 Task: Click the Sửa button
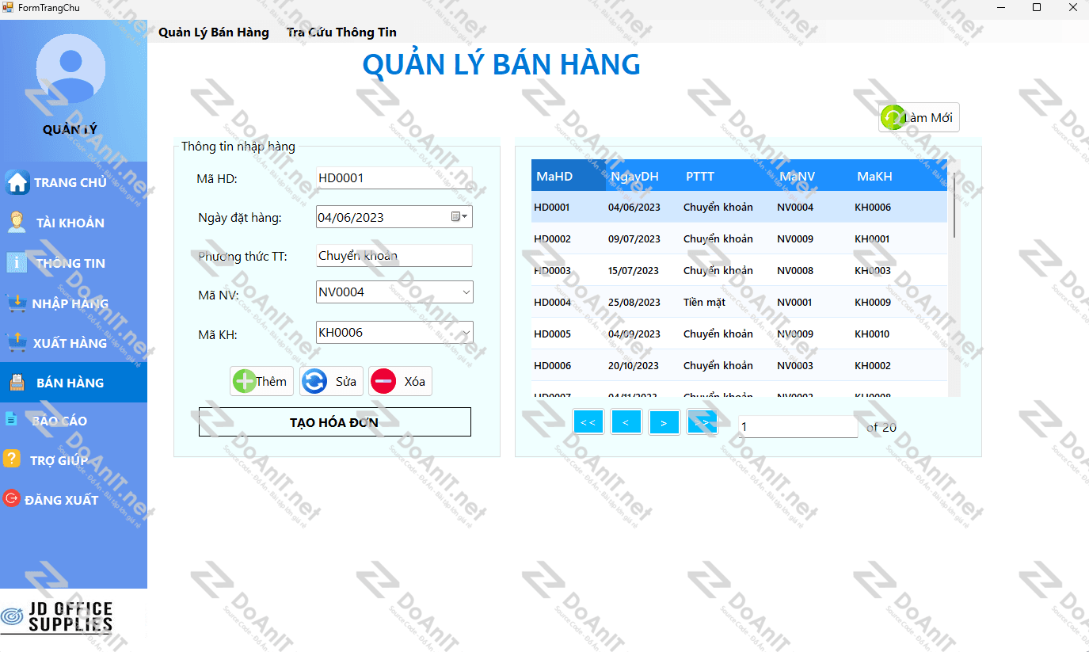(332, 381)
